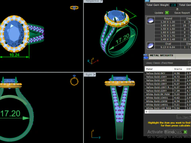The width and height of the screenshot is (191, 143).
Task: Click the metal table horizontal scrollbar track
Action: [170, 112]
